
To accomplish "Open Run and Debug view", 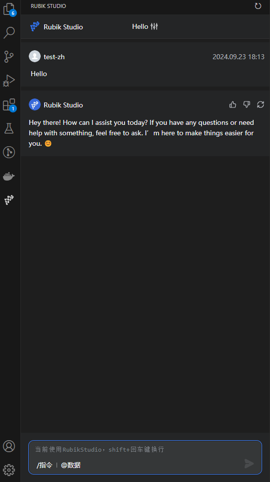I will tap(9, 81).
